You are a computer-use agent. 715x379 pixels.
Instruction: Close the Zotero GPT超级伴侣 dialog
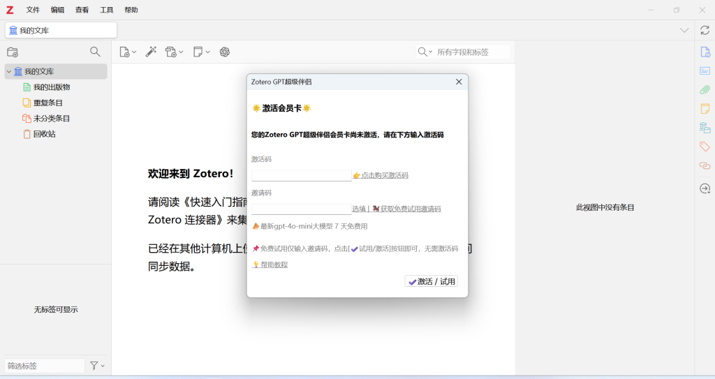(459, 82)
